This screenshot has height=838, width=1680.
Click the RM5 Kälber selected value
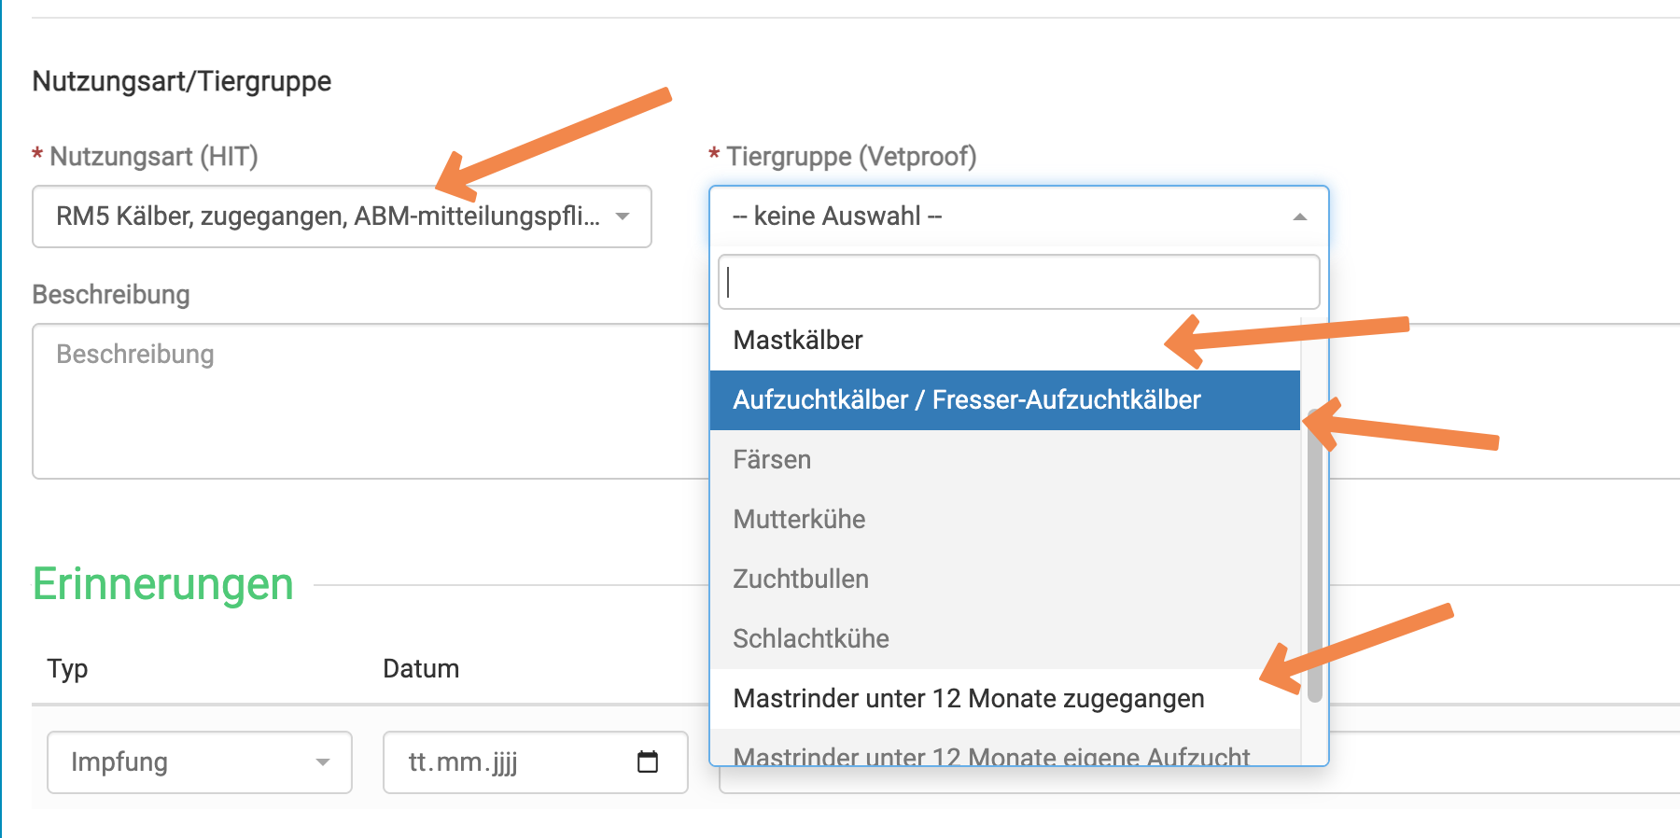[328, 216]
